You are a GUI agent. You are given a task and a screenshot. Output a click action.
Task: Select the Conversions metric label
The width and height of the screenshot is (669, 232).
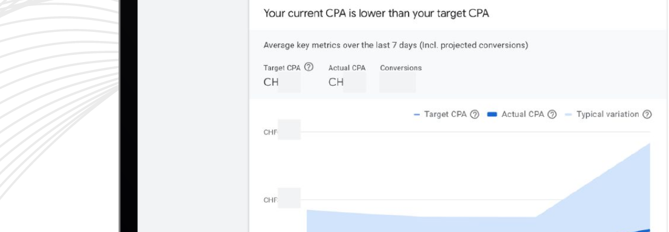click(400, 67)
